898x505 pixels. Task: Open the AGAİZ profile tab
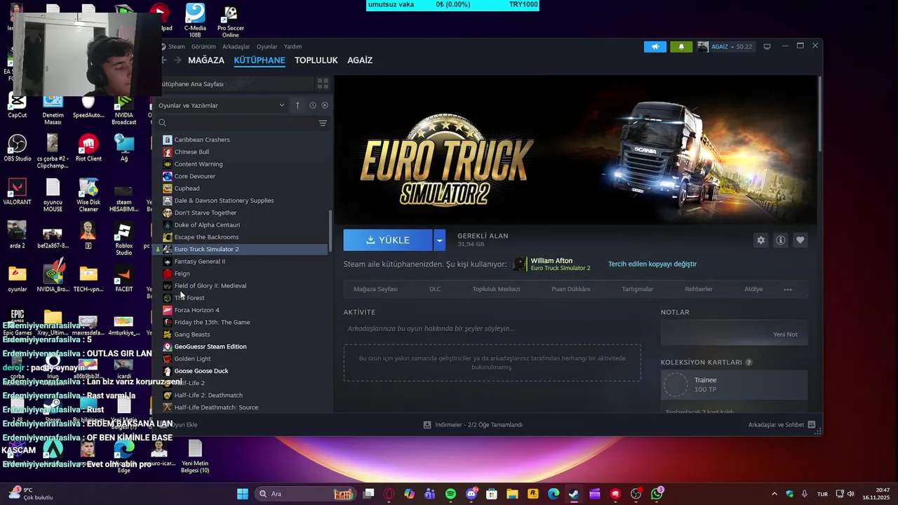[x=360, y=60]
